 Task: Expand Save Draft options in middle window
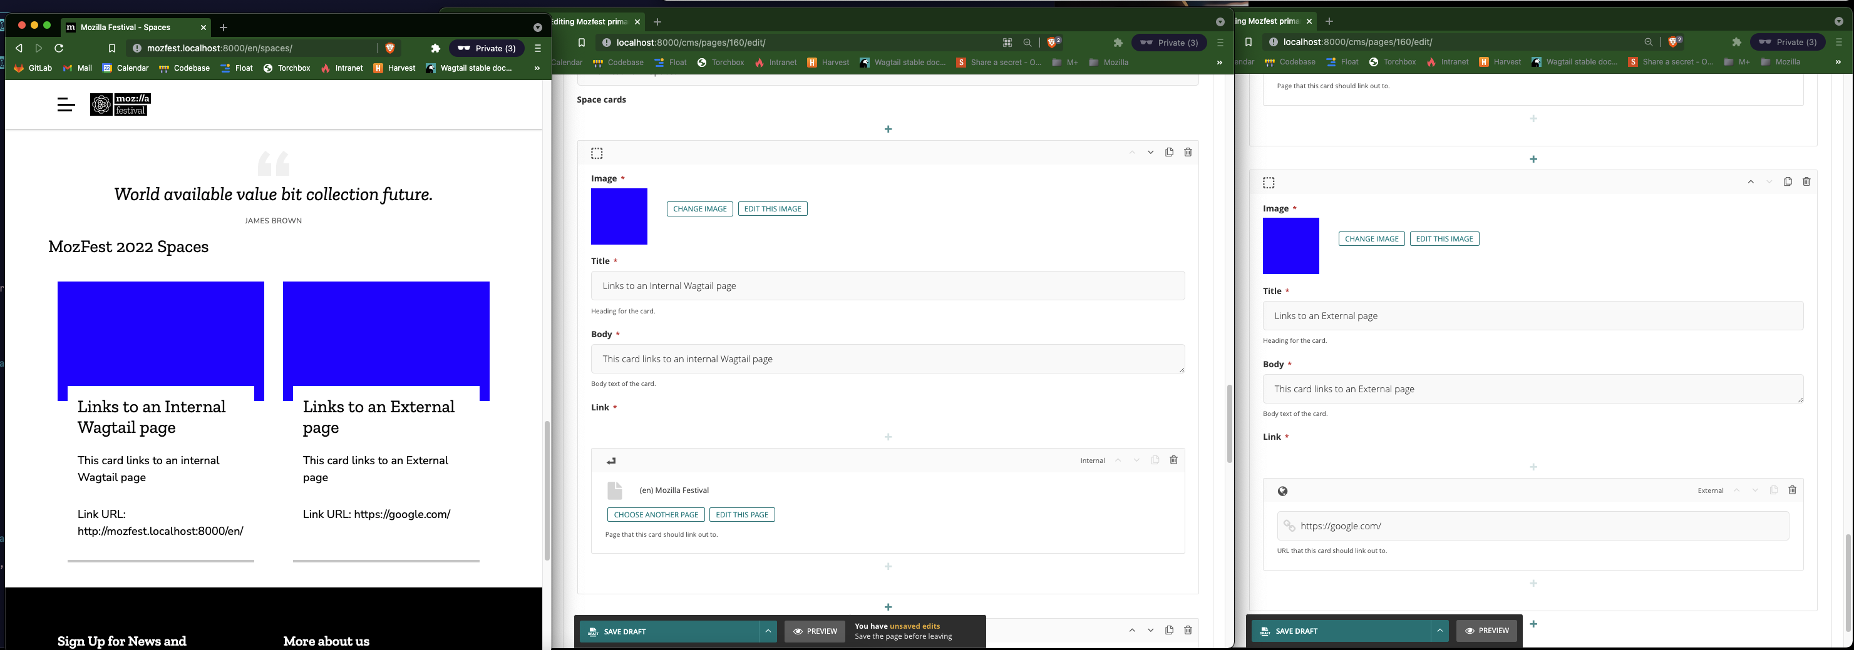click(768, 631)
